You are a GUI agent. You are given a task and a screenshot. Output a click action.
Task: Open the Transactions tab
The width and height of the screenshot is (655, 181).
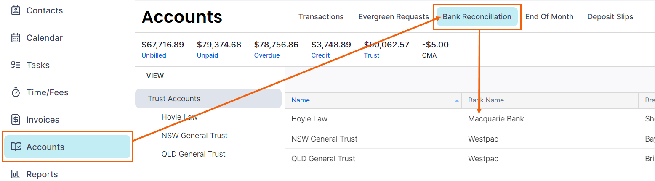tap(321, 17)
